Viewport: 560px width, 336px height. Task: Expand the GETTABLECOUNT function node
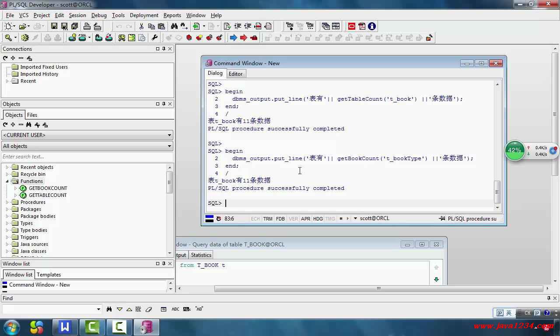(x=16, y=195)
